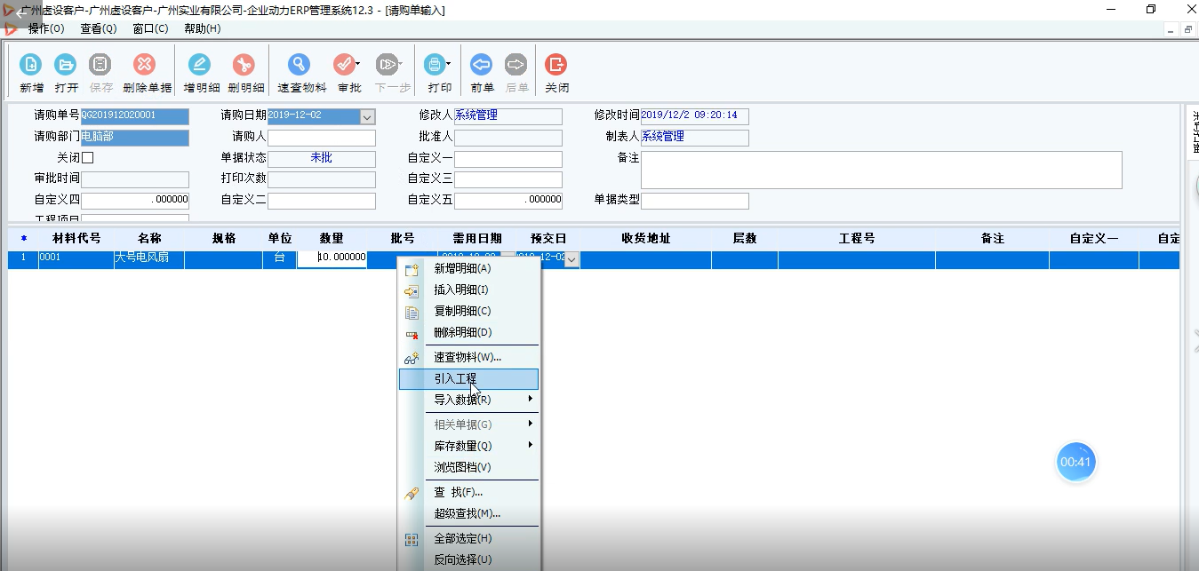This screenshot has height=571, width=1199.
Task: Open an existing document using 打开
Action: click(67, 71)
